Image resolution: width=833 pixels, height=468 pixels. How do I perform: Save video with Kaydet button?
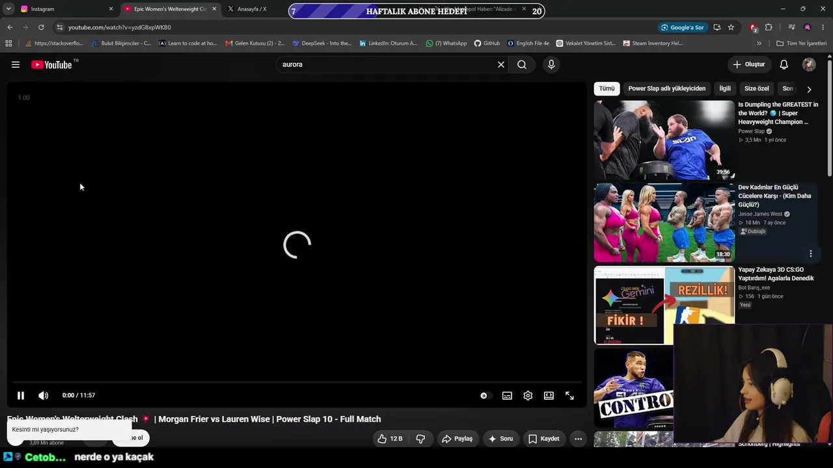tap(544, 439)
